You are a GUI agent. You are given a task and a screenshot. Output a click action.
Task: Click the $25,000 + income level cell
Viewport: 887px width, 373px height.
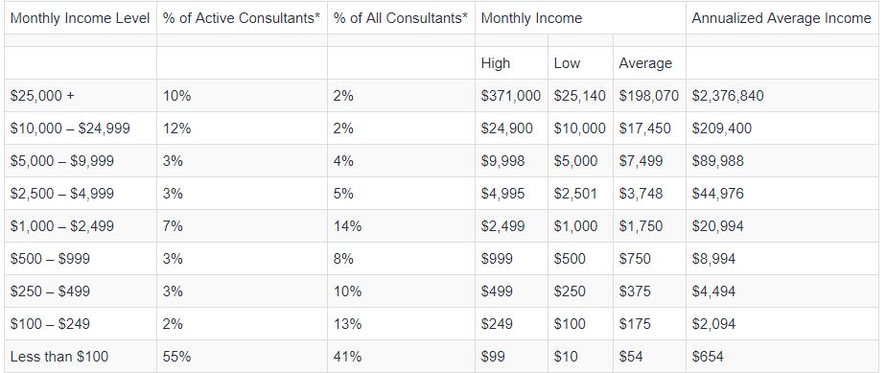click(81, 96)
